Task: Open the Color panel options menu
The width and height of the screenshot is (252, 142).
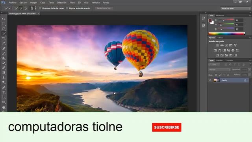Action: point(250,15)
